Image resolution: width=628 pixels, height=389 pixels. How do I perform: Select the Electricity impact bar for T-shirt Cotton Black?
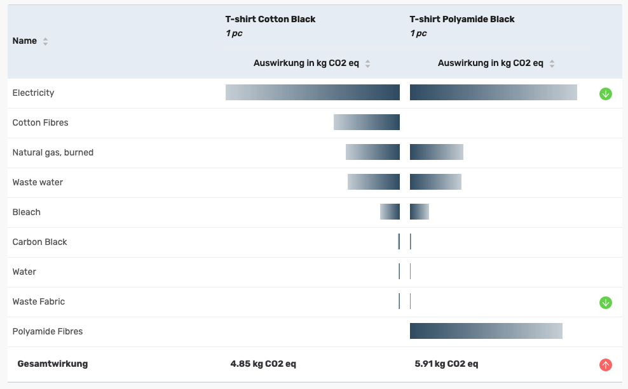(312, 92)
